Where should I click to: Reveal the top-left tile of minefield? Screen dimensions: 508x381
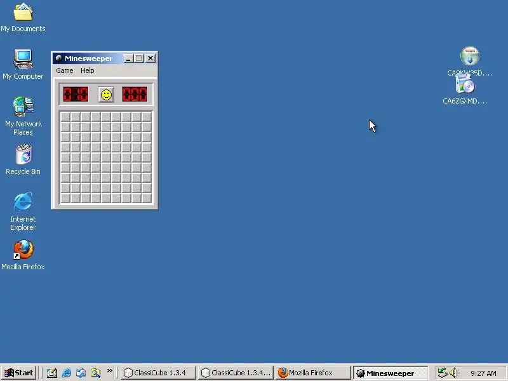pyautogui.click(x=65, y=117)
